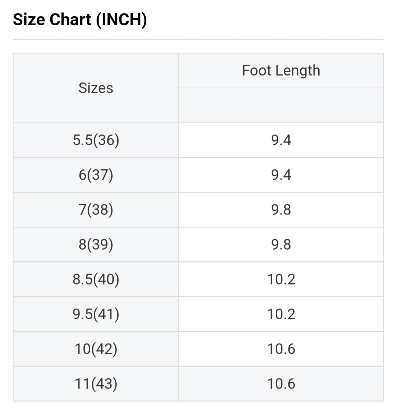Select the 8.5(40) size cell
This screenshot has width=396, height=404.
click(96, 279)
